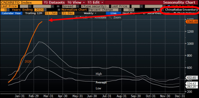Screen dimensions: 199x98
Task: Click the years count field showing 5
Action: coord(4,10)
